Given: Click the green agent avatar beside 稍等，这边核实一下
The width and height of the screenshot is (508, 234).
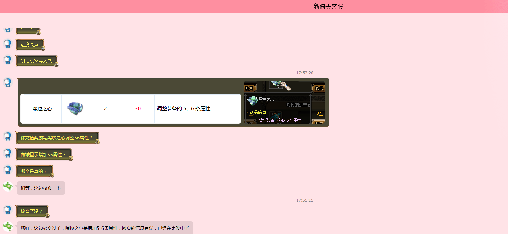Looking at the screenshot, I should (8, 186).
